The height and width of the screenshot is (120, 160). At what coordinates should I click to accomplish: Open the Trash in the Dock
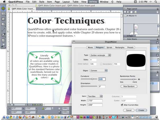coord(157,117)
